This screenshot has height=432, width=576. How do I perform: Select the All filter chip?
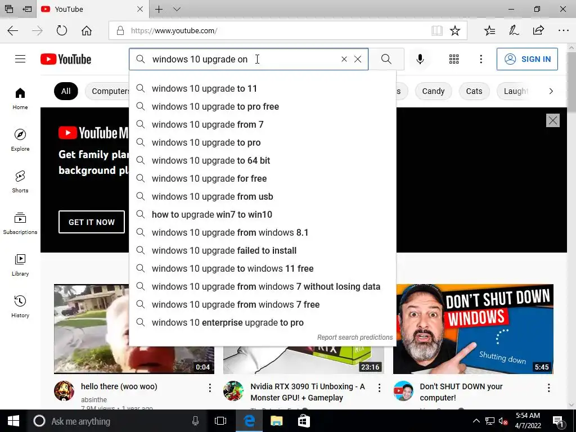[x=66, y=91]
